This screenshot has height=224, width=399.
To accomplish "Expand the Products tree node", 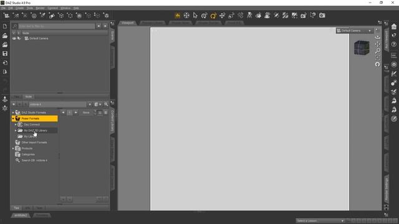I will click(x=13, y=148).
